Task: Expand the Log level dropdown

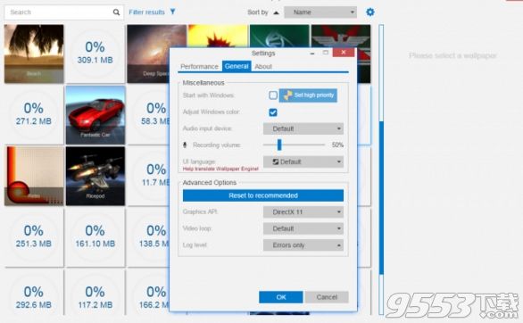Action: pyautogui.click(x=303, y=245)
